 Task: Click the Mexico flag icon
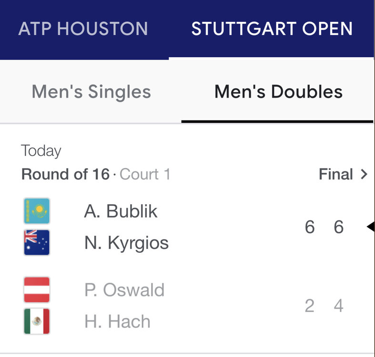tap(37, 321)
